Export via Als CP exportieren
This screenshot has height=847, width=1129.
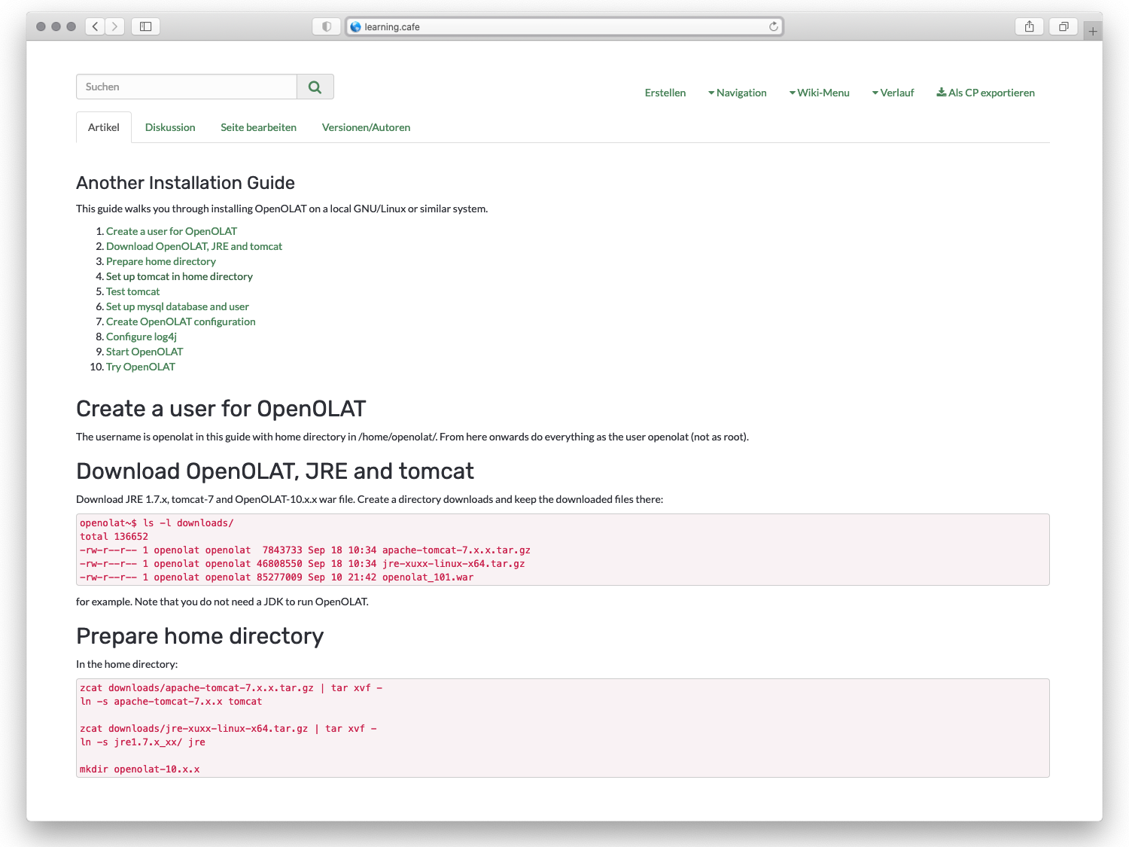[986, 93]
